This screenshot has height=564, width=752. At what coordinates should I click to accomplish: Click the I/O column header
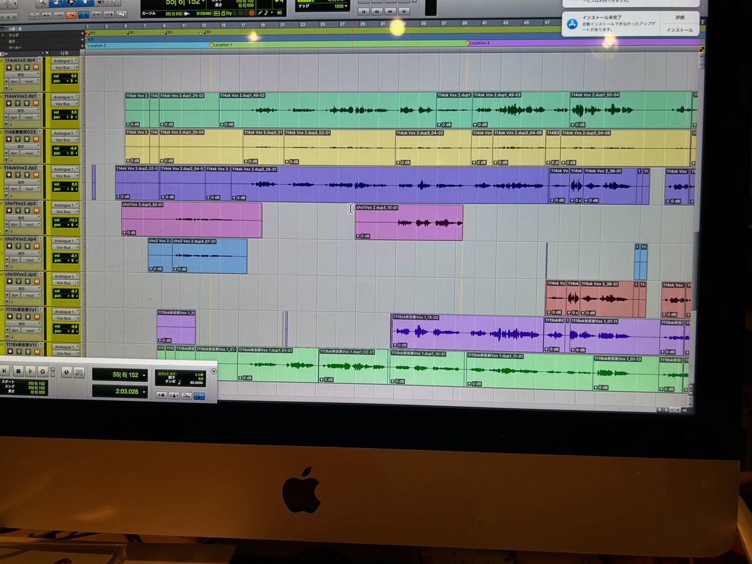(x=65, y=53)
